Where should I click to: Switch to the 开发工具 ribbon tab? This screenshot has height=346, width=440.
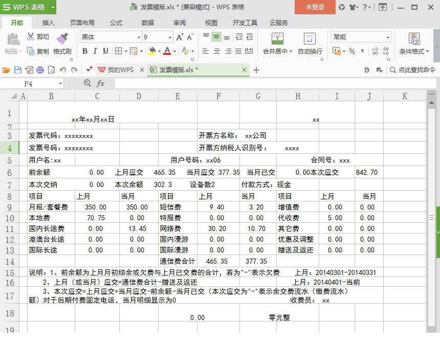click(x=245, y=22)
